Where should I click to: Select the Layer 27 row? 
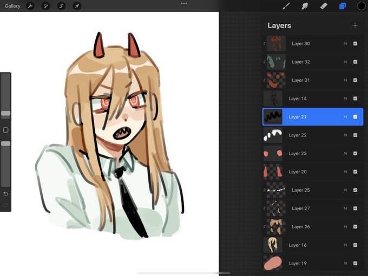(x=313, y=208)
